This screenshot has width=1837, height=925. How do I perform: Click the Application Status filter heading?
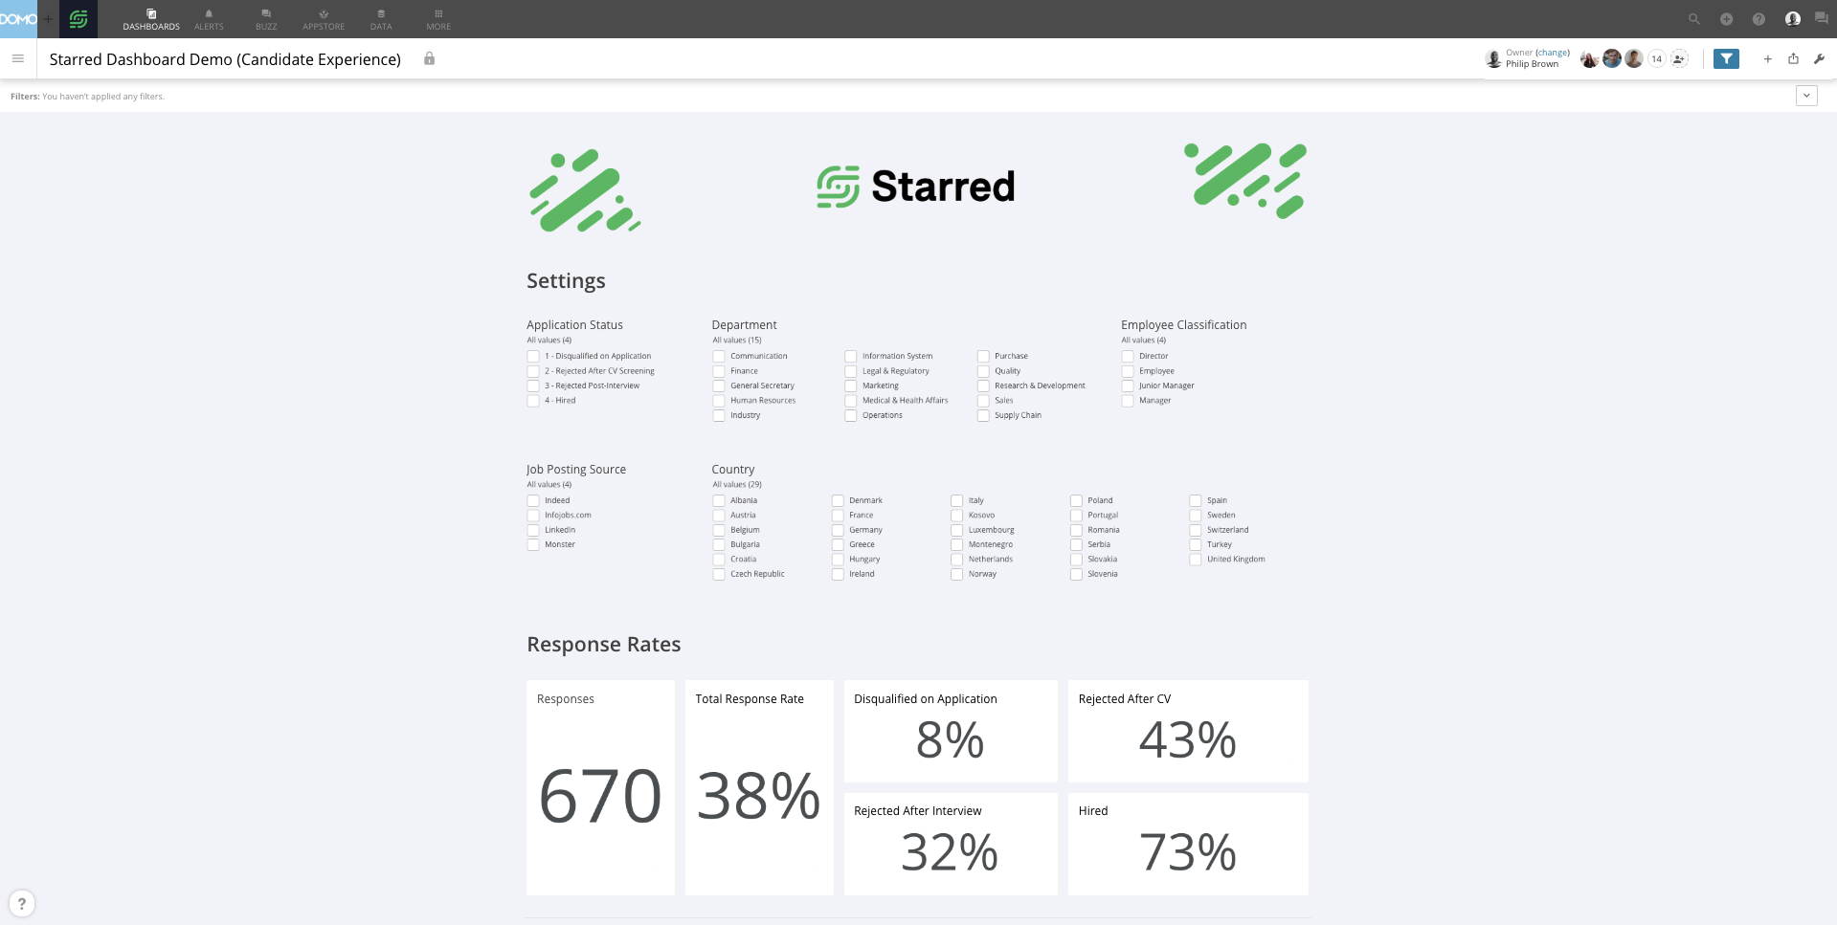tap(574, 325)
